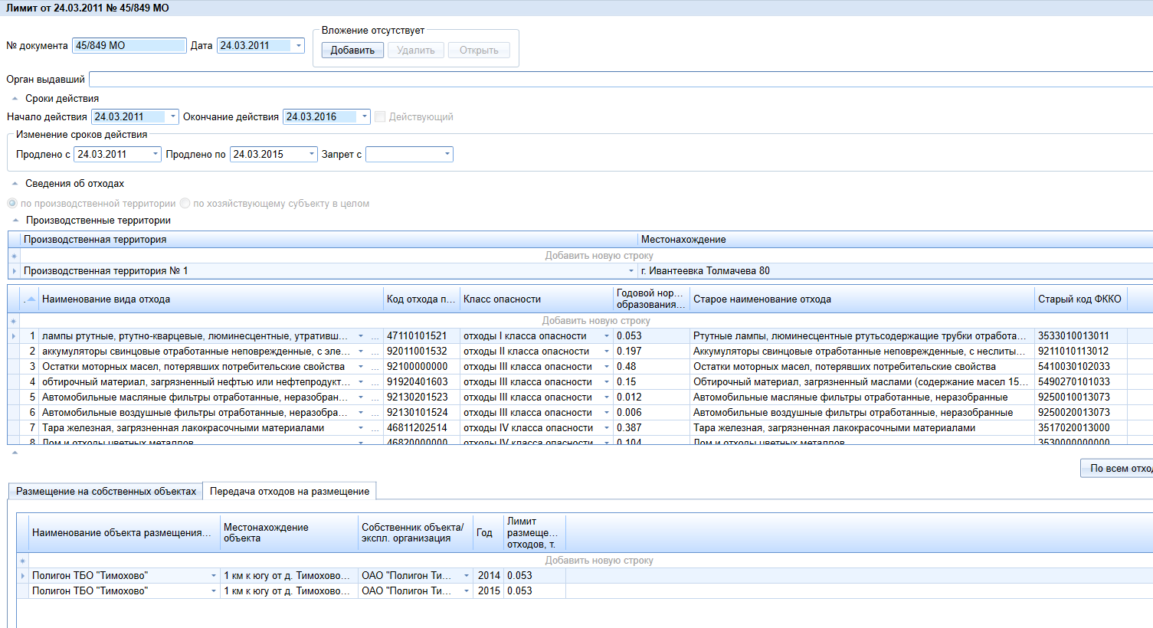Image resolution: width=1153 pixels, height=628 pixels.
Task: Click the new-row asterisk in territories table
Action: pos(14,256)
